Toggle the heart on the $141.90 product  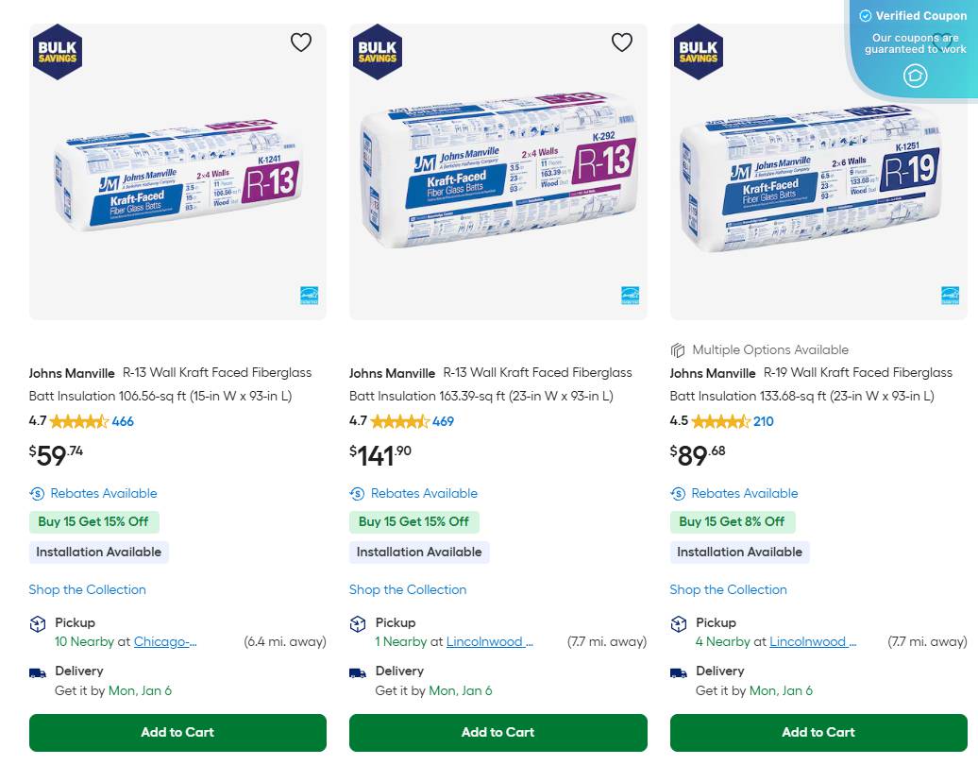[x=621, y=42]
